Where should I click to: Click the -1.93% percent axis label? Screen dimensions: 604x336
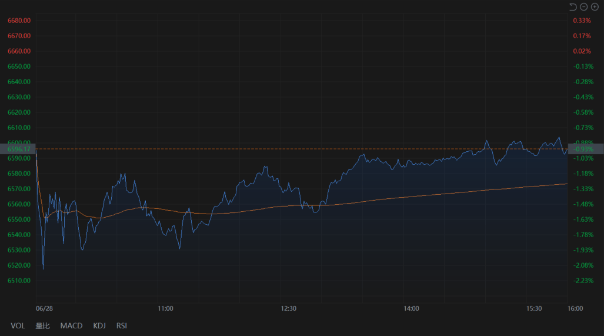(583, 250)
